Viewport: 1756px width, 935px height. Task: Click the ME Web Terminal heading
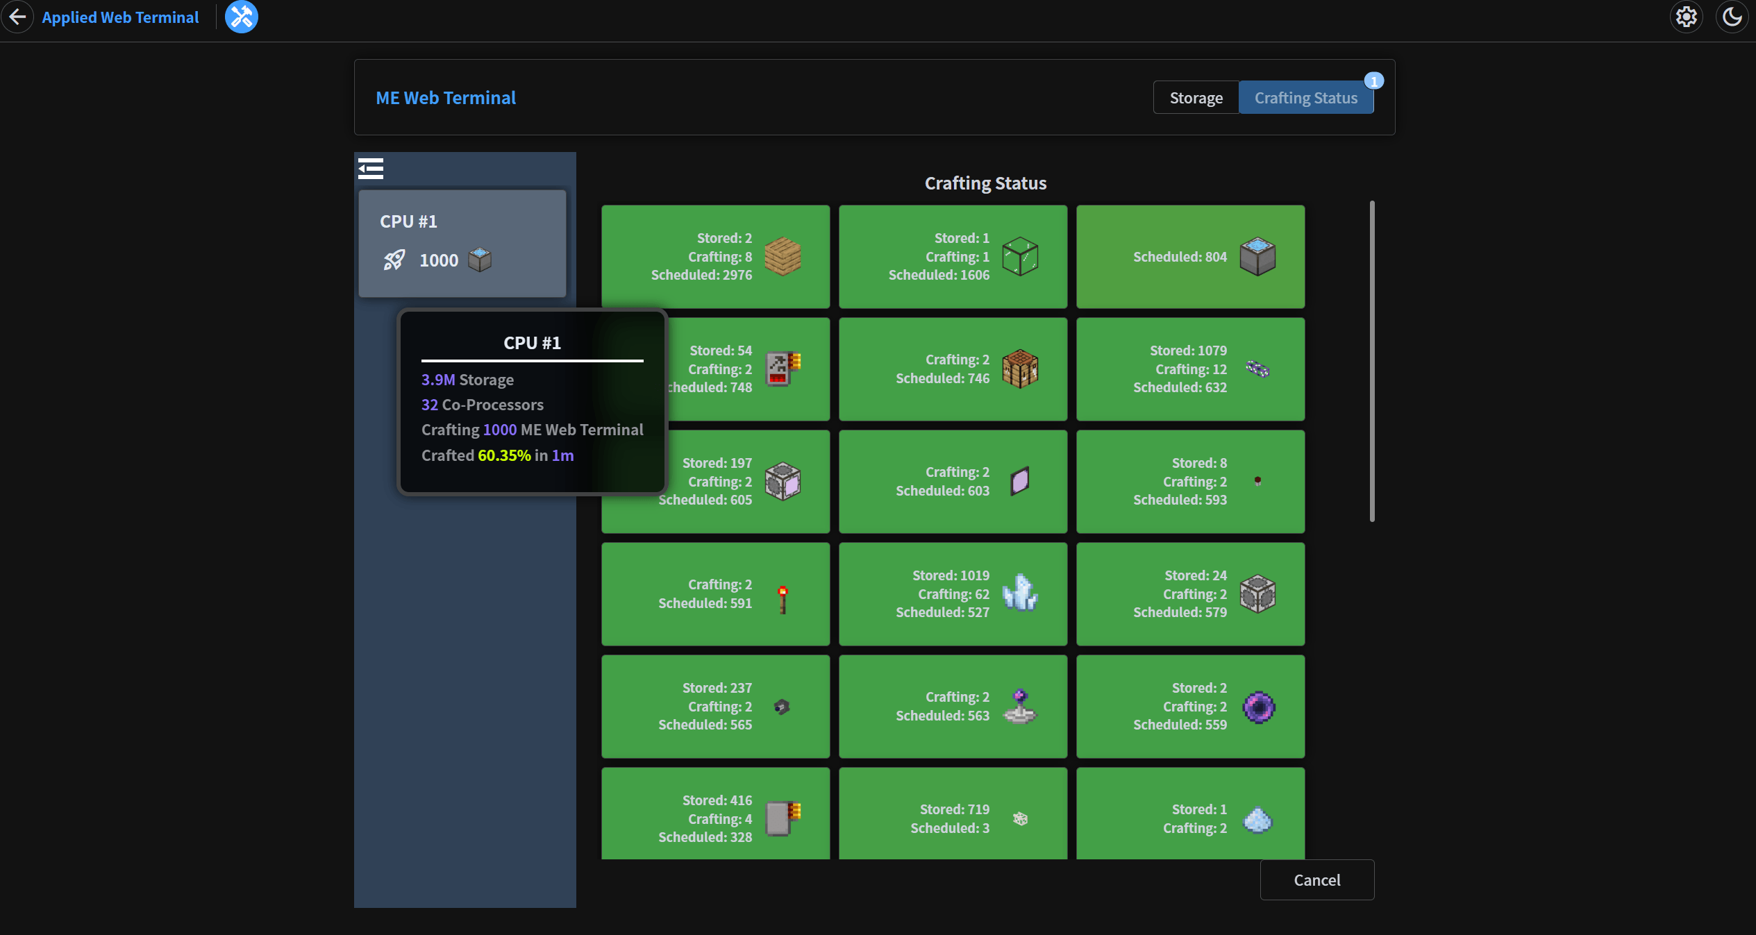[x=446, y=98]
